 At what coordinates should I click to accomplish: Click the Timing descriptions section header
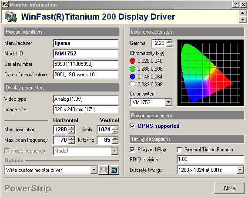coord(187,139)
